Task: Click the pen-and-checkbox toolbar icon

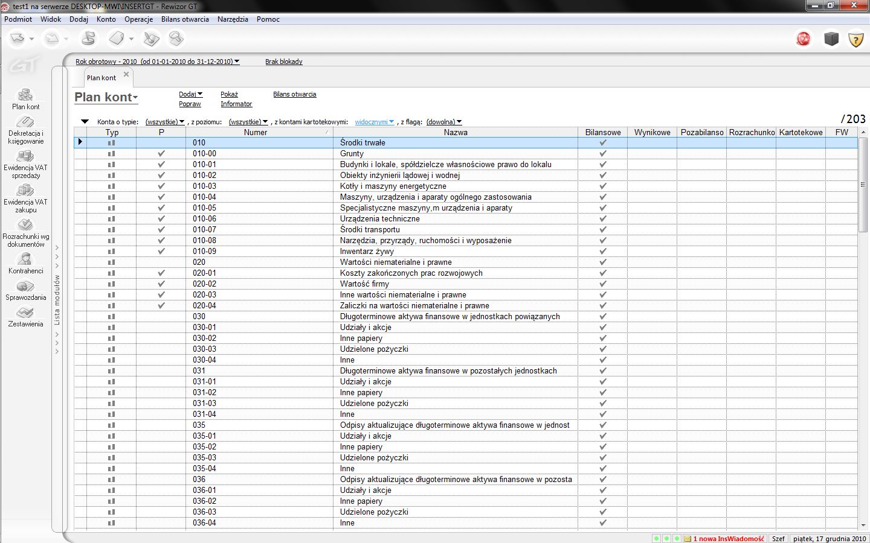Action: pos(151,39)
